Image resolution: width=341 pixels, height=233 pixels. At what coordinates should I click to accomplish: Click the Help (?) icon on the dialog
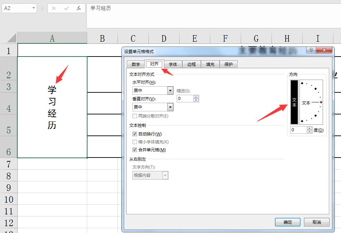tap(312, 50)
